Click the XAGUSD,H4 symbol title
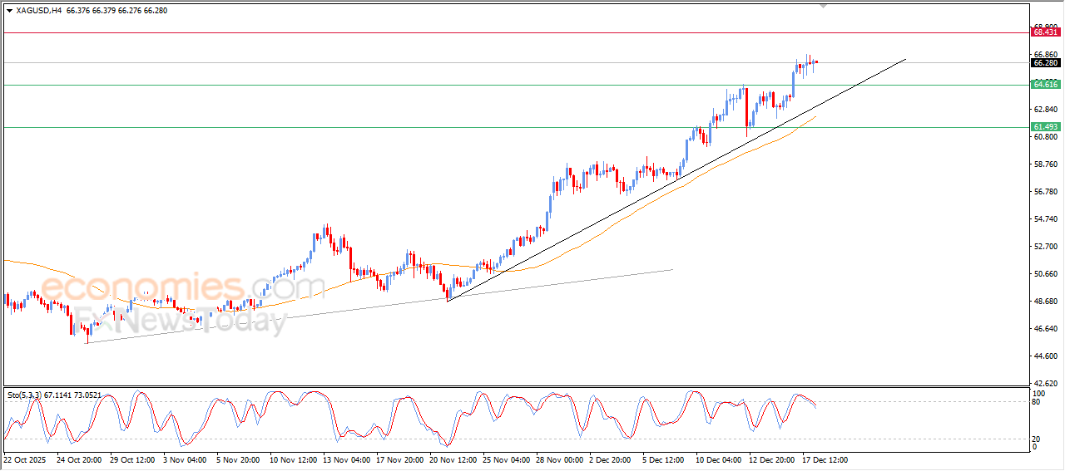 click(39, 11)
